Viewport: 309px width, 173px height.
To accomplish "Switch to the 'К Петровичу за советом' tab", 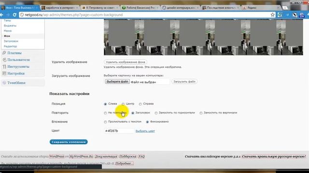I will click(100, 8).
